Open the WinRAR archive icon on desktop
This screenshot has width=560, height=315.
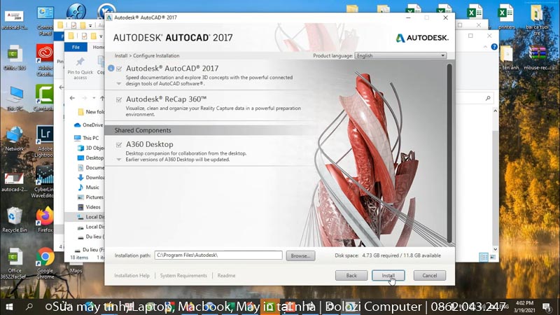(x=538, y=55)
